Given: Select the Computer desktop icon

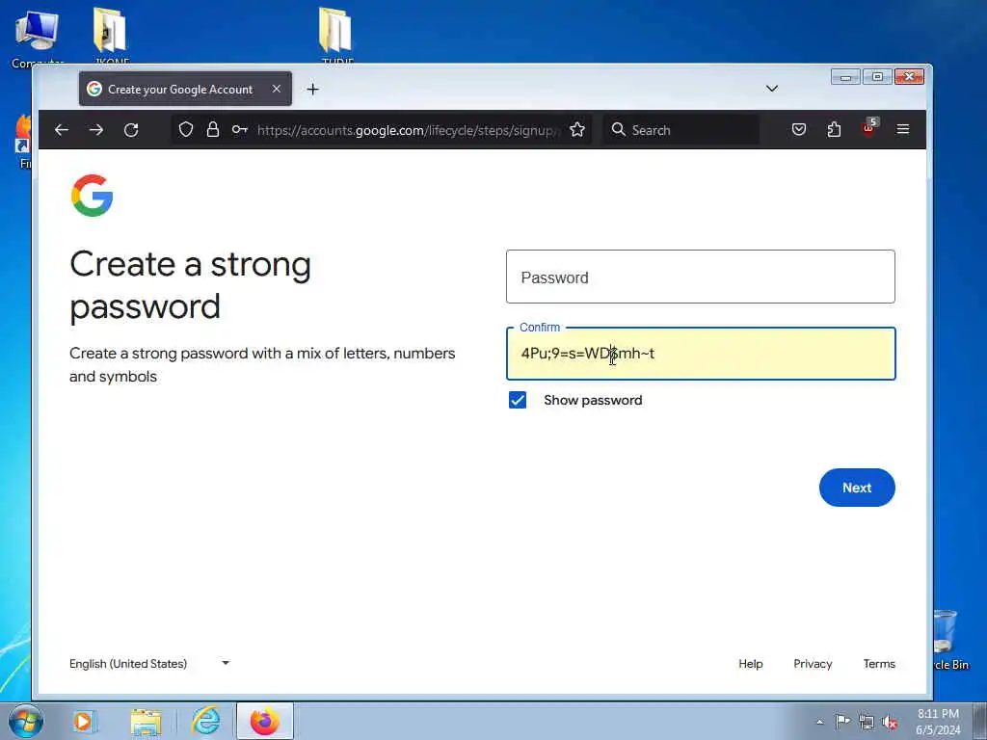Looking at the screenshot, I should coord(38,37).
